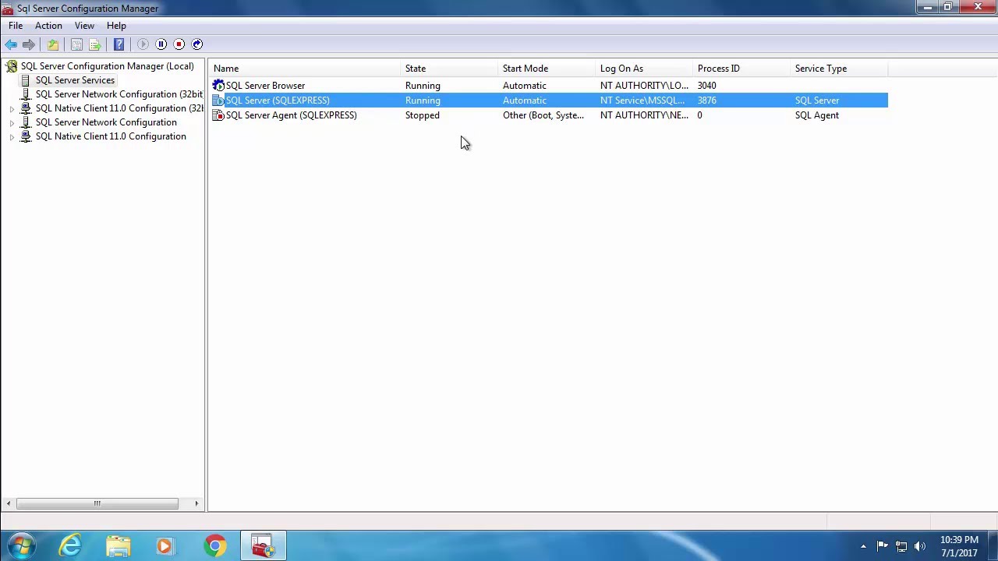
Task: Sort by the Name column header
Action: 305,69
